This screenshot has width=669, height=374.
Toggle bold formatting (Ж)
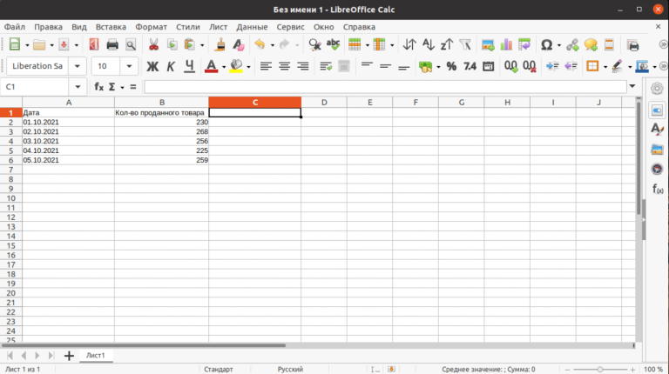152,66
